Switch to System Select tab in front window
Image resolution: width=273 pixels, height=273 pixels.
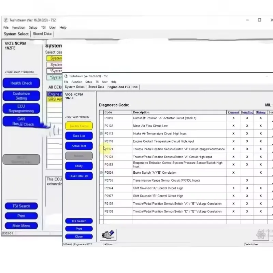pyautogui.click(x=74, y=87)
